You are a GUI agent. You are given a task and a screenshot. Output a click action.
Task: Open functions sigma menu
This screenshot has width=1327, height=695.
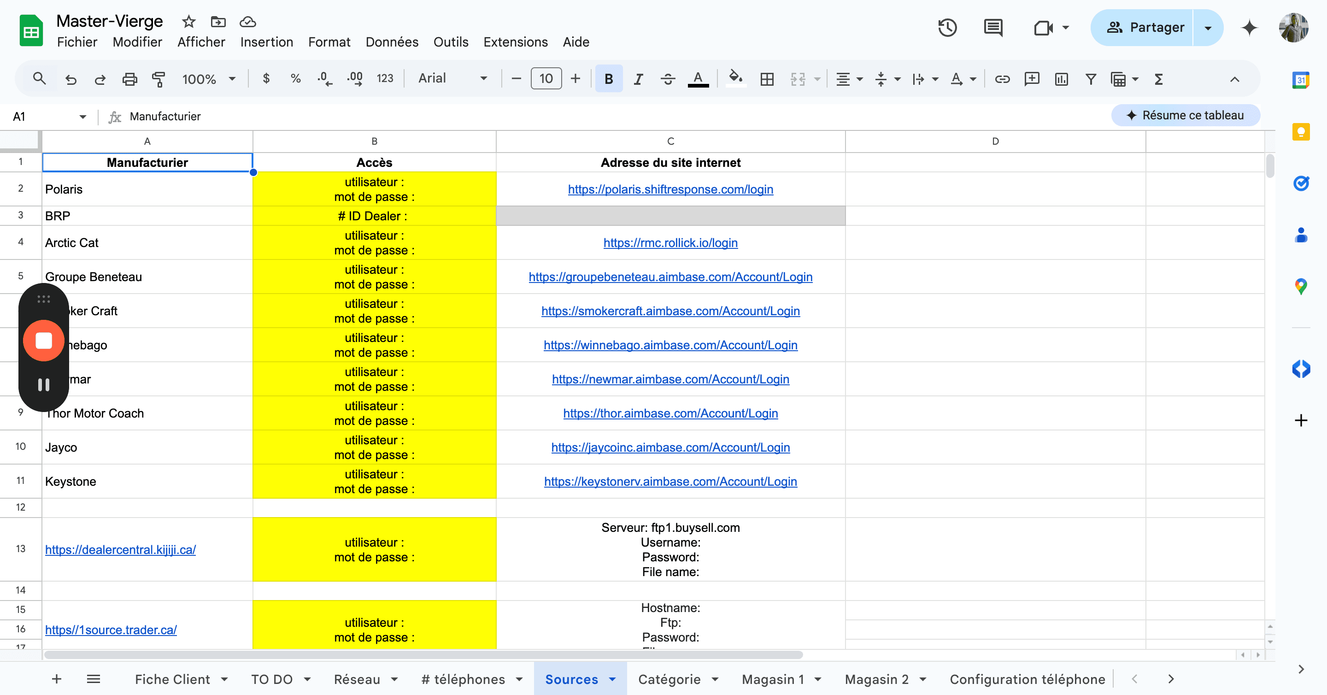pyautogui.click(x=1158, y=79)
